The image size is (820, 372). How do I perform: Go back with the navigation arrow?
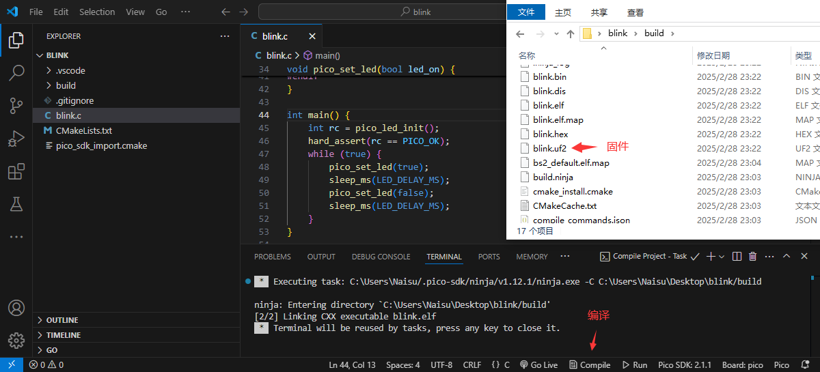[x=226, y=12]
